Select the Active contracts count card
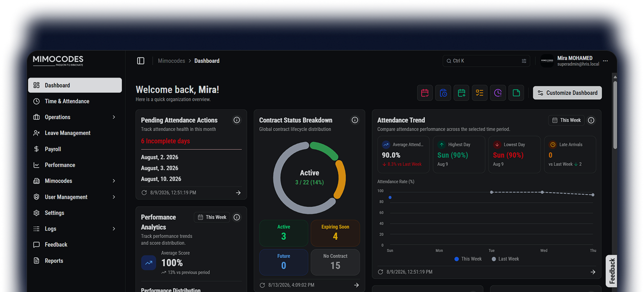 point(284,233)
